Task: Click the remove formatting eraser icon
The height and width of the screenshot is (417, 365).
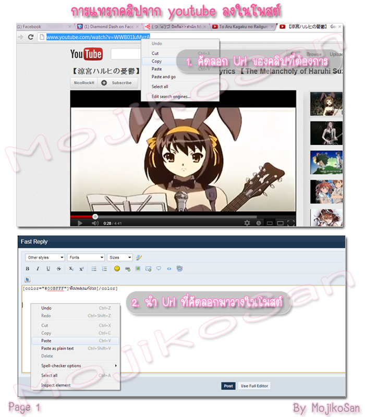Action: click(x=139, y=257)
